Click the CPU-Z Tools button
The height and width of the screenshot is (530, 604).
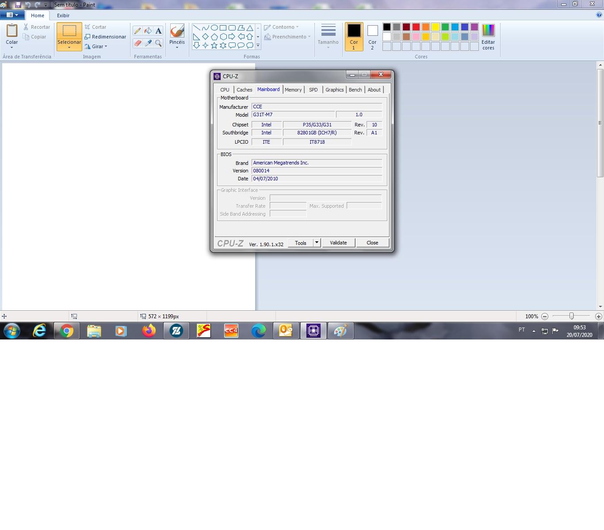(x=301, y=243)
